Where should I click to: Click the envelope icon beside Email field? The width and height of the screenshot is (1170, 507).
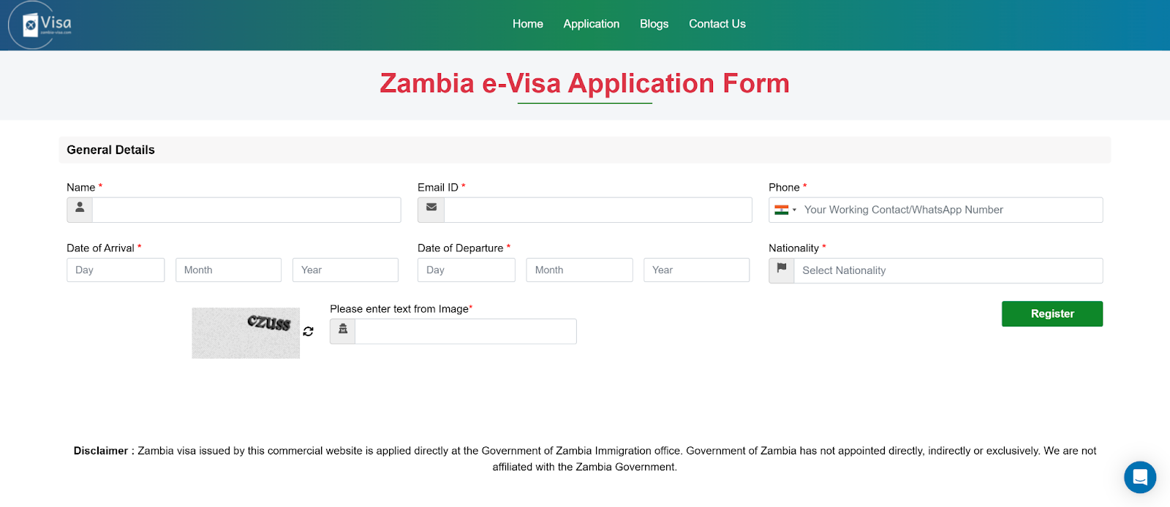[431, 210]
